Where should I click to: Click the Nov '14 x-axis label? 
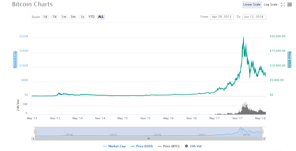(x=100, y=118)
